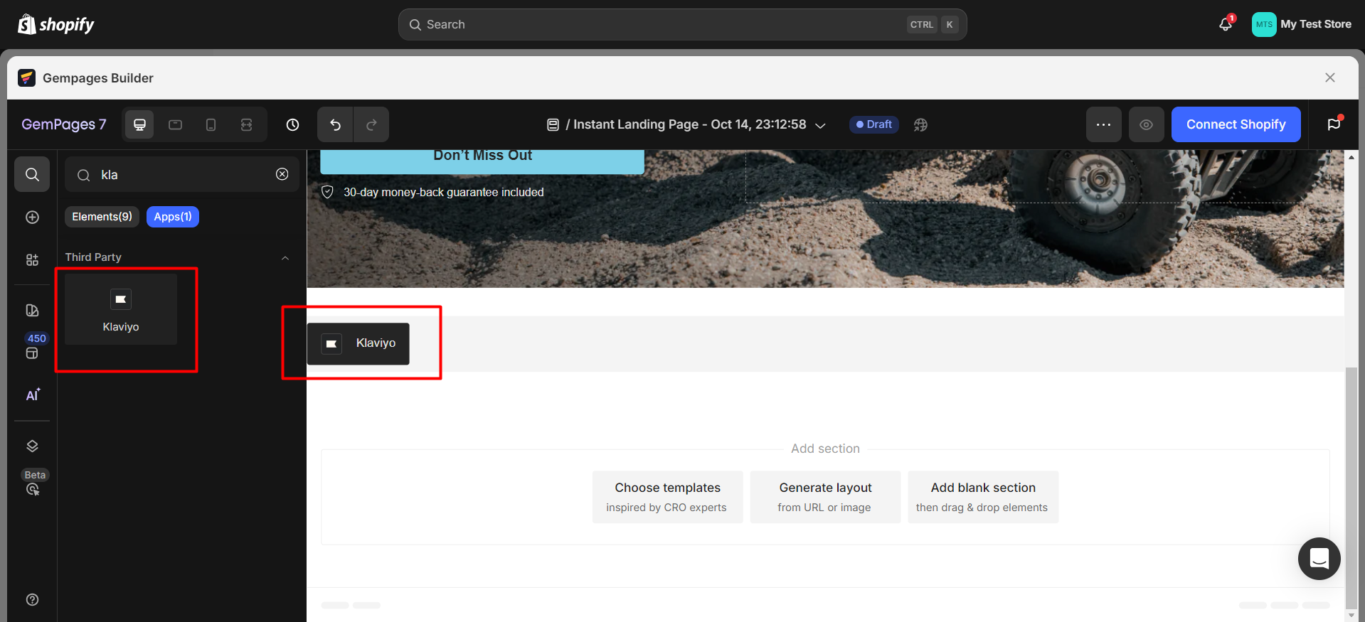Open version history clock icon
The image size is (1365, 622).
(x=292, y=125)
